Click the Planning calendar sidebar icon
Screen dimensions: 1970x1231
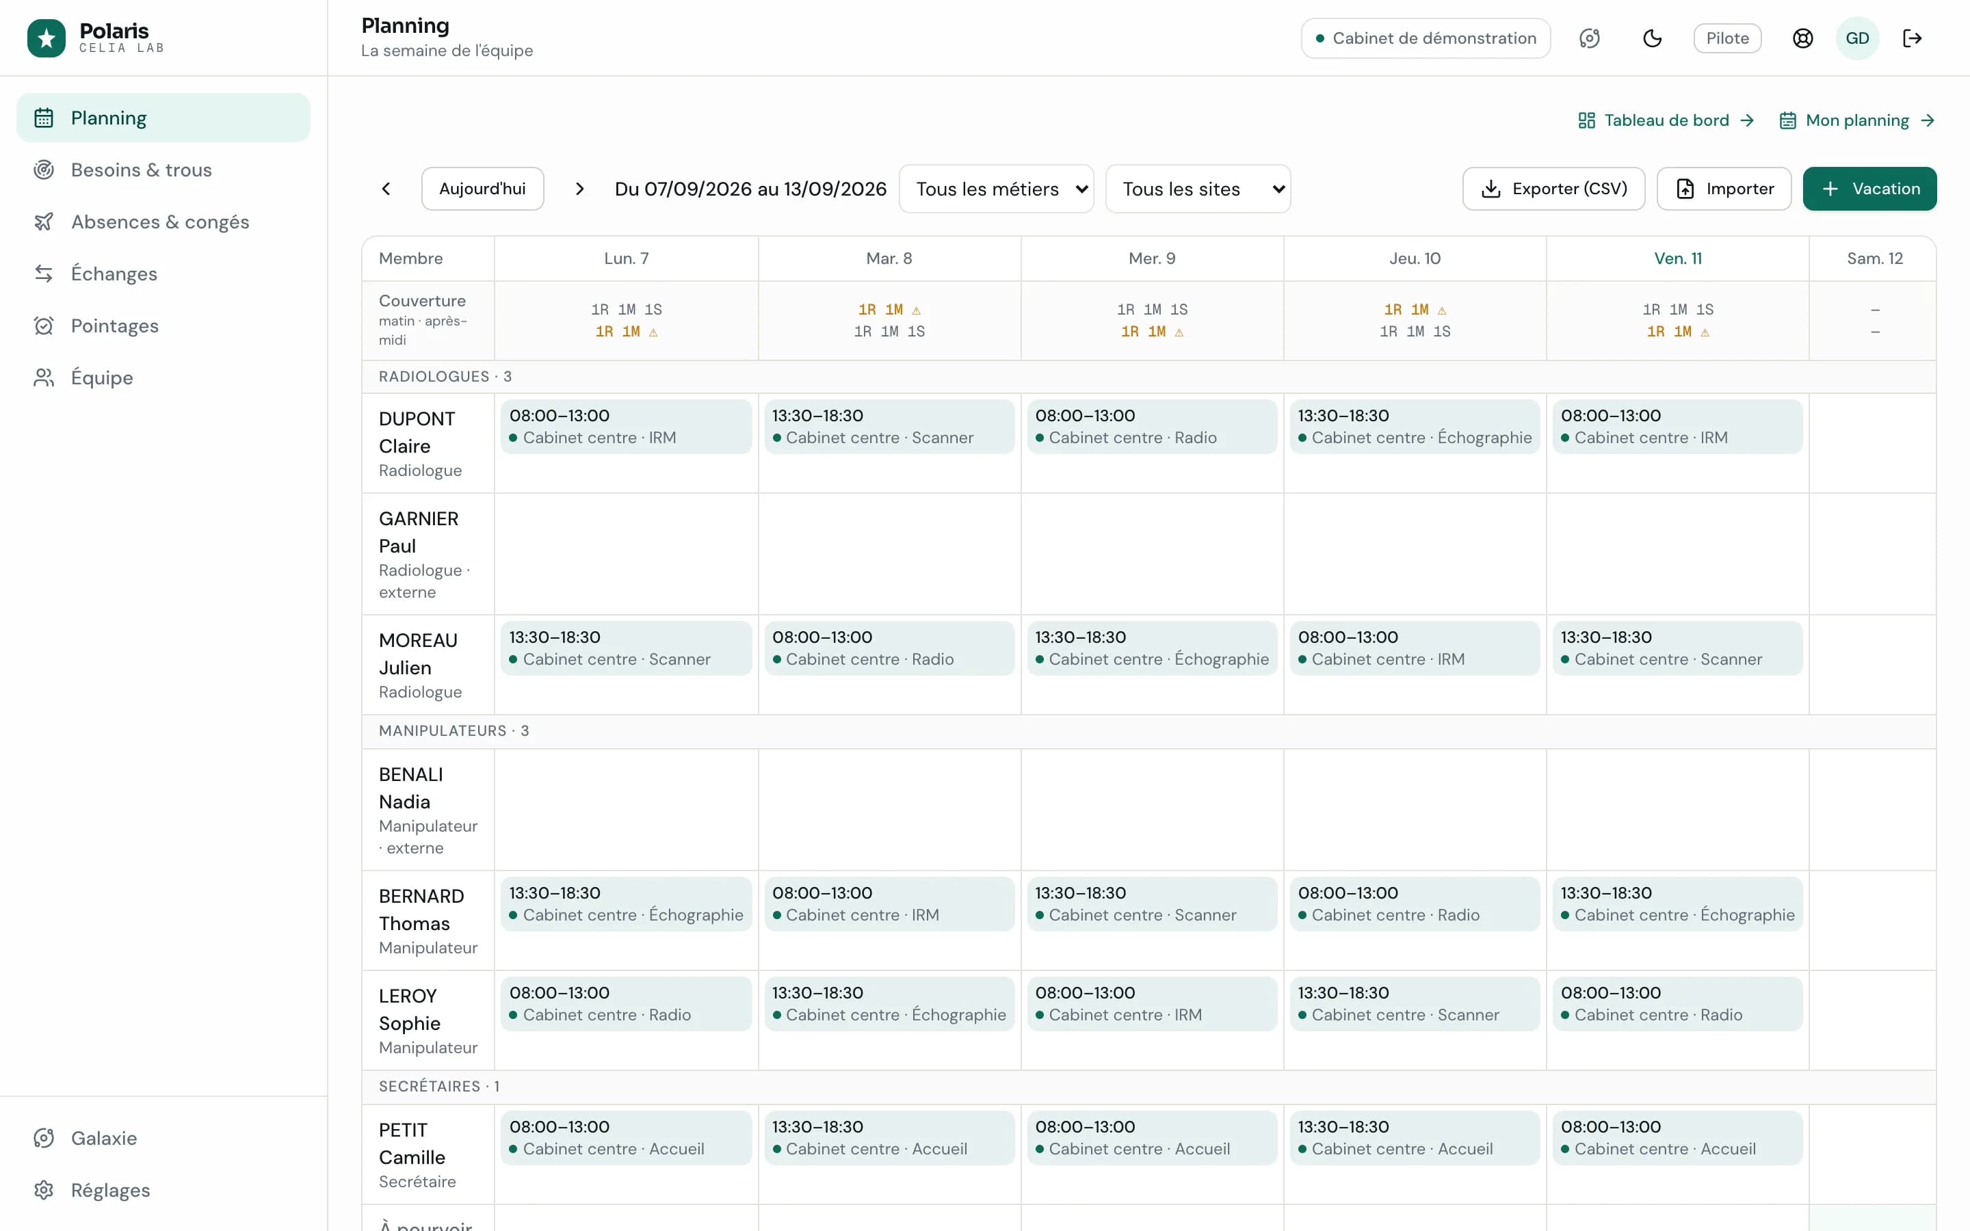tap(44, 118)
